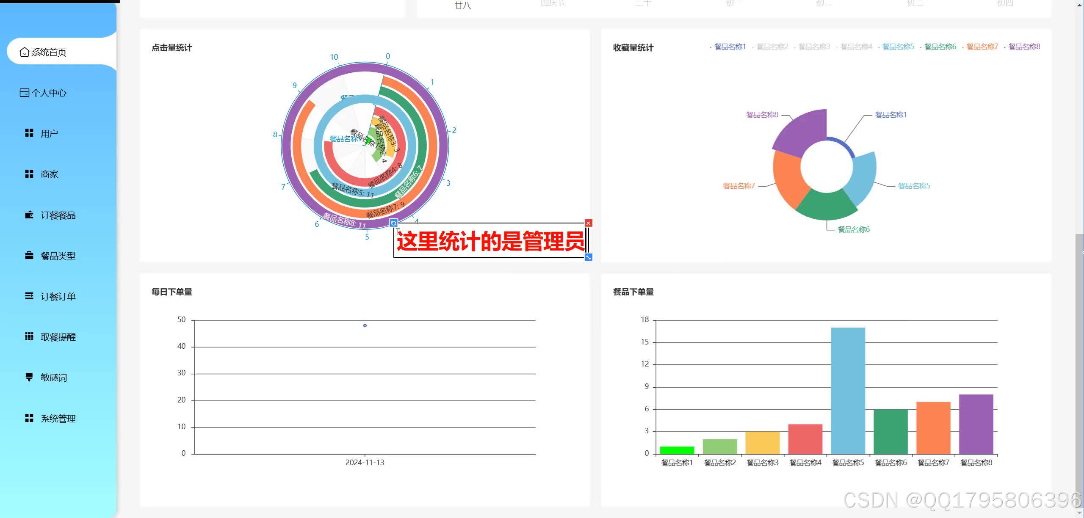The height and width of the screenshot is (518, 1084).
Task: Disable 餐品名称1 in the 收藏量统计 legend
Action: 729,47
